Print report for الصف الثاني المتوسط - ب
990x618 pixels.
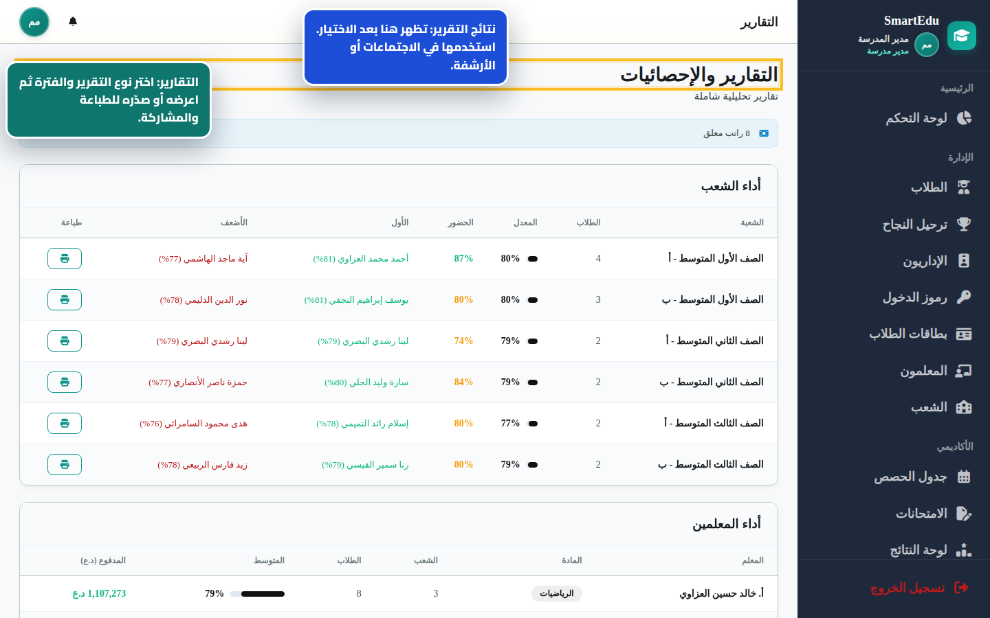[65, 382]
